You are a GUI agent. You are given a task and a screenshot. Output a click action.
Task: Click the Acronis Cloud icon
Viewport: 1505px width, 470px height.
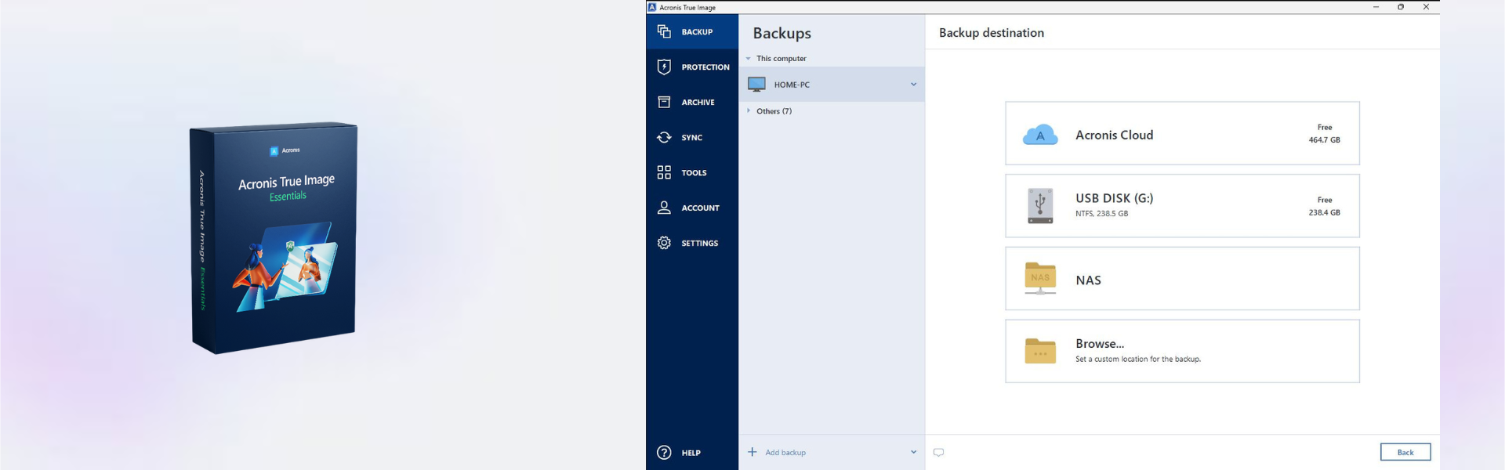(1040, 135)
